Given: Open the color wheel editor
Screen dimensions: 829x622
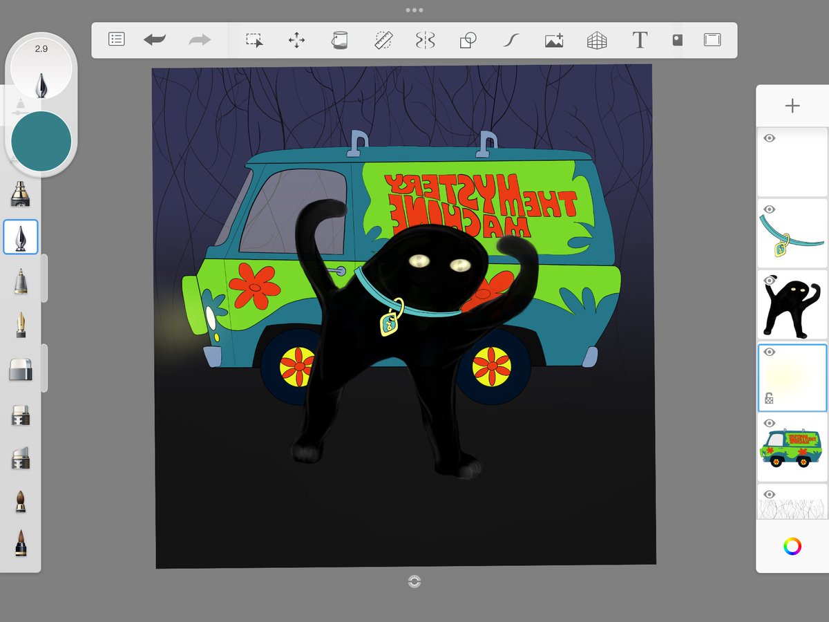Looking at the screenshot, I should point(792,547).
